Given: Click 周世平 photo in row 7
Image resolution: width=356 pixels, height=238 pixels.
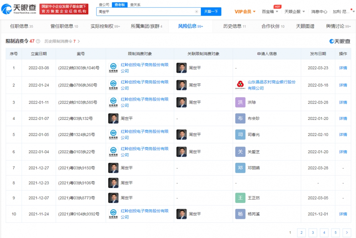Looking at the screenshot, I should click(113, 168).
